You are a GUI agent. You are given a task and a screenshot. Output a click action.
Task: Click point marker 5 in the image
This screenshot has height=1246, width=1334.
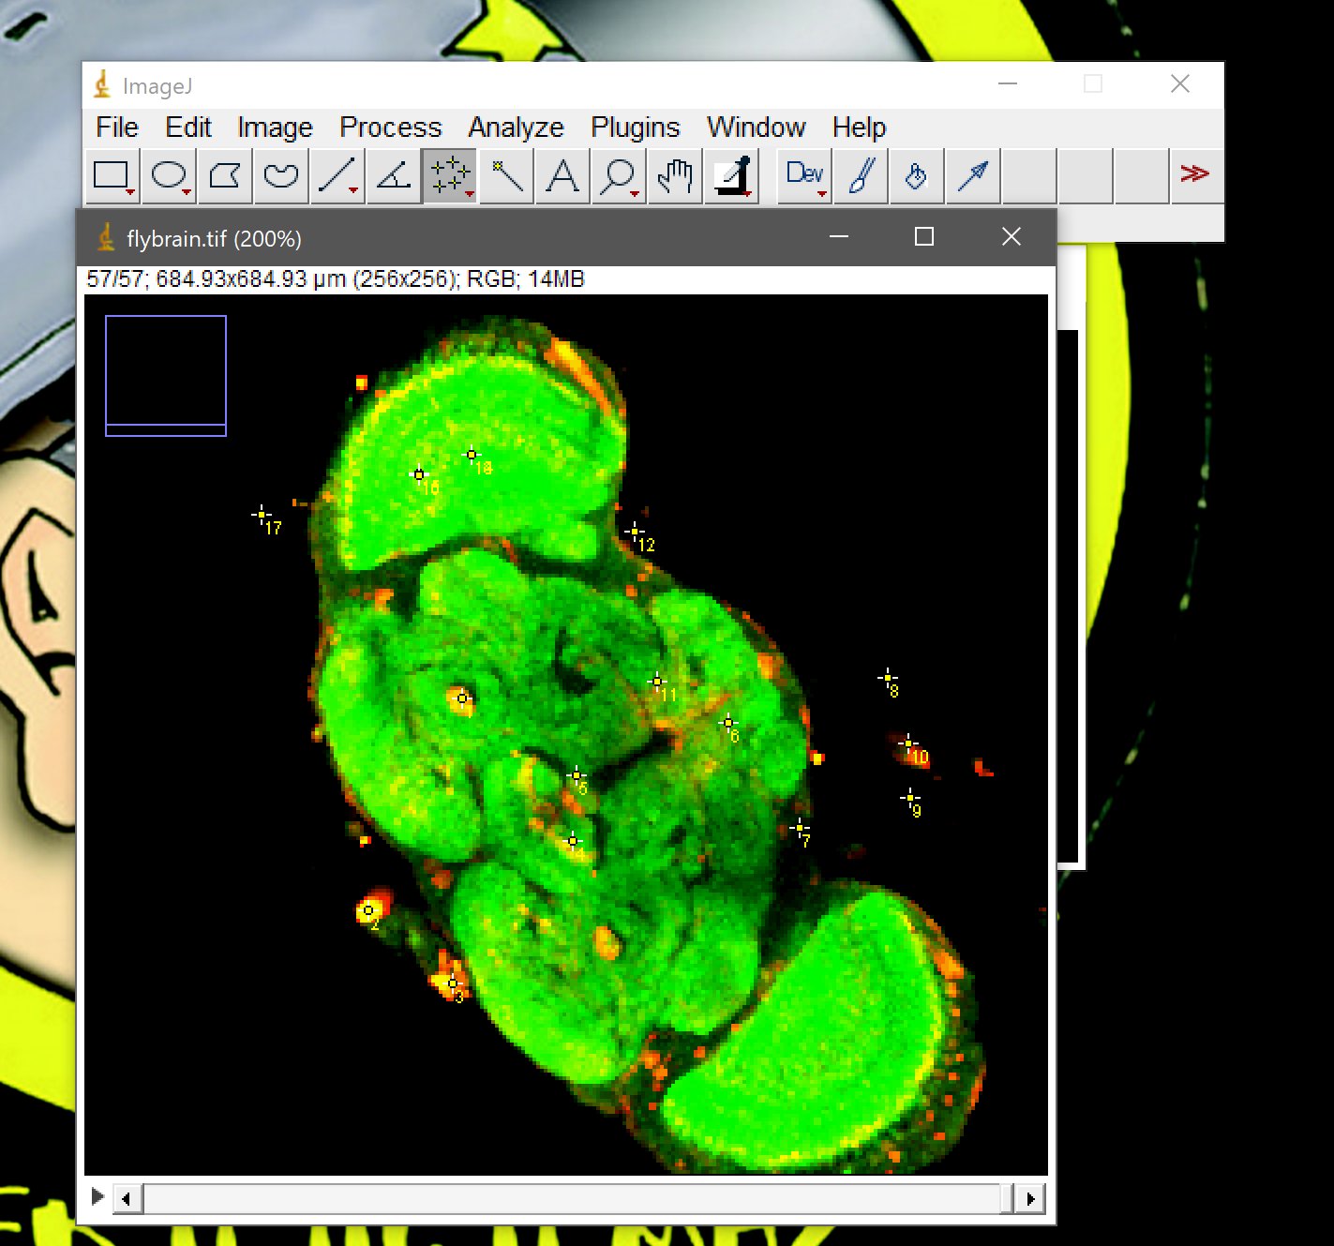tap(577, 775)
